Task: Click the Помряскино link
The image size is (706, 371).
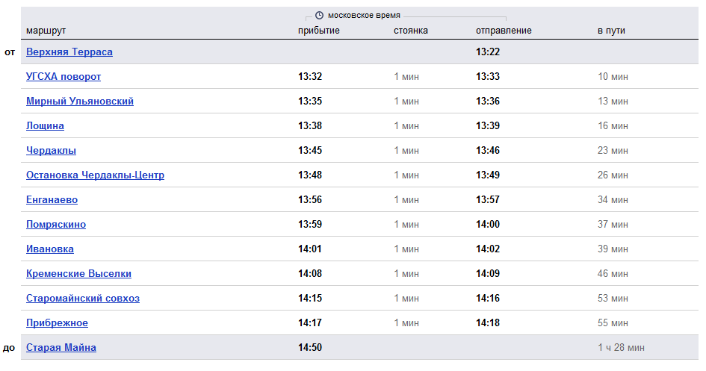Action: pos(56,225)
